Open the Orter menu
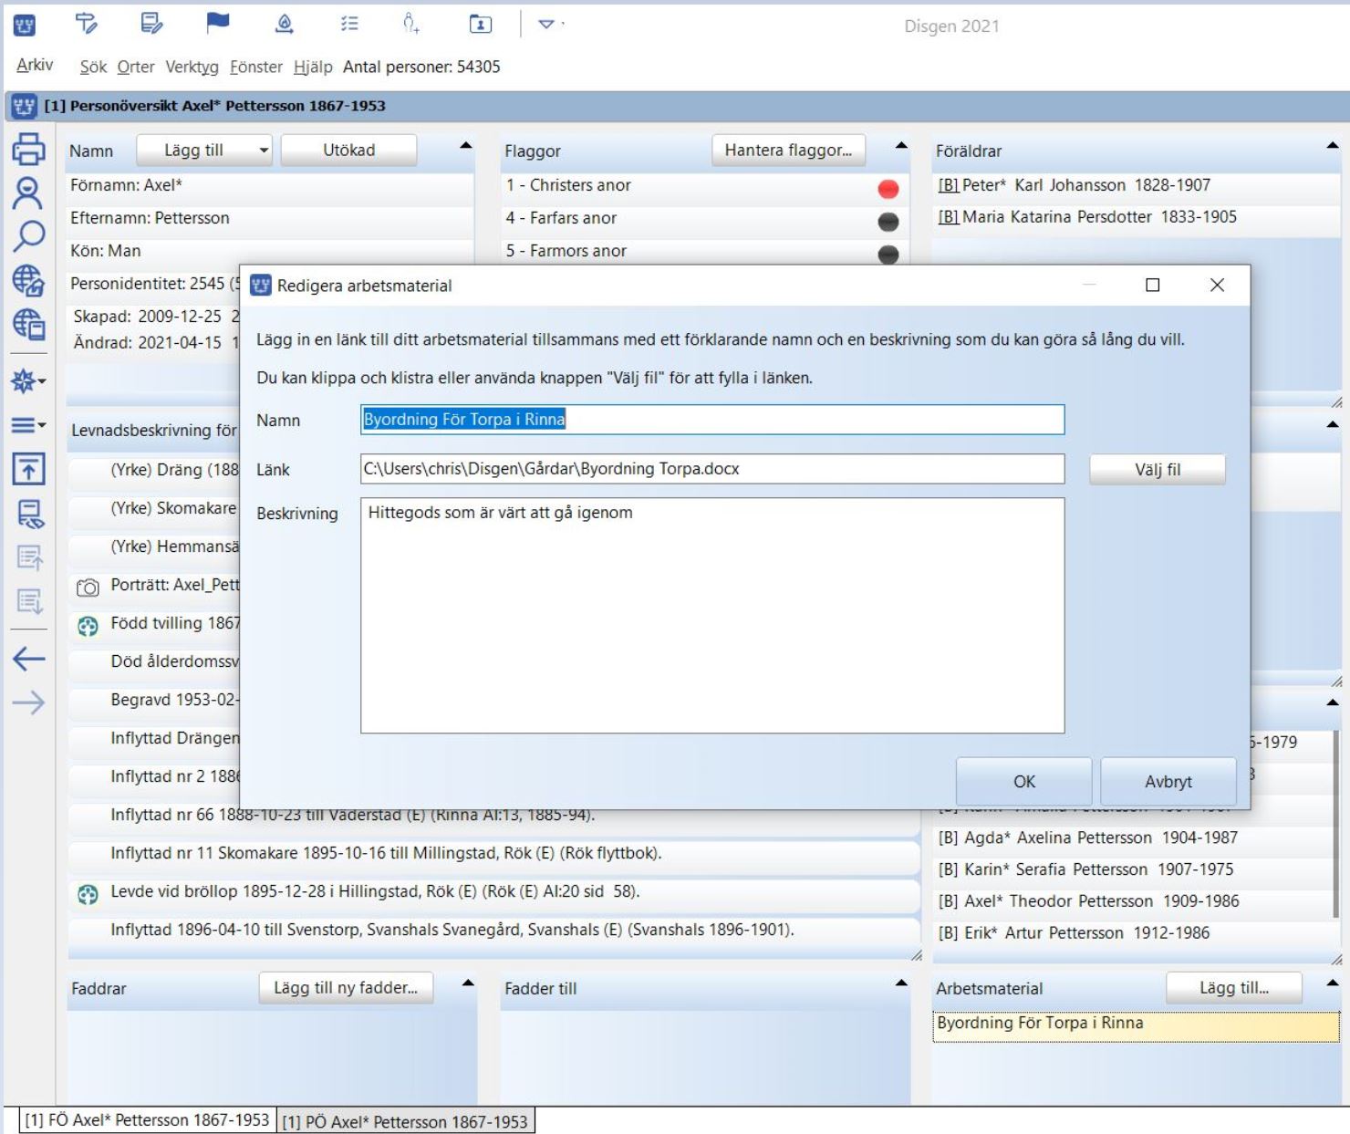The image size is (1350, 1134). pyautogui.click(x=136, y=67)
